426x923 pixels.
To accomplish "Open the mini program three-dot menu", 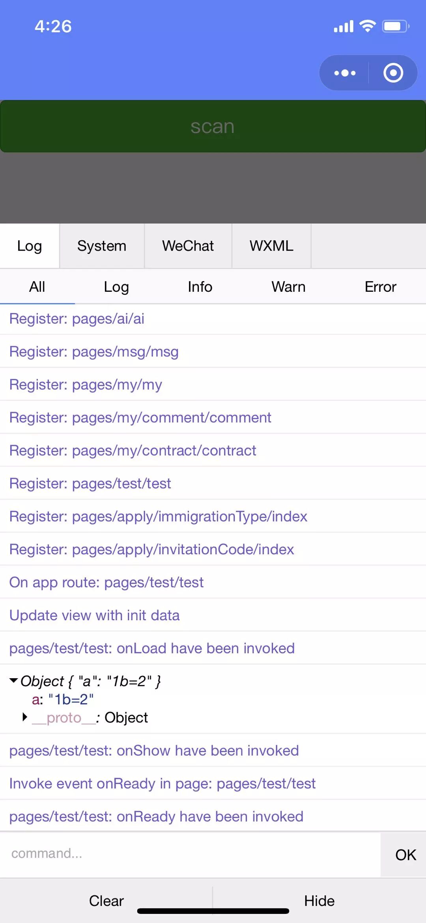I will coord(345,73).
